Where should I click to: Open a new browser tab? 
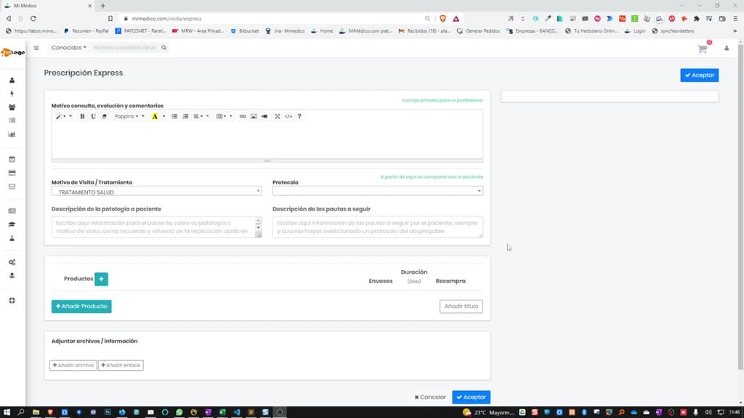[103, 6]
